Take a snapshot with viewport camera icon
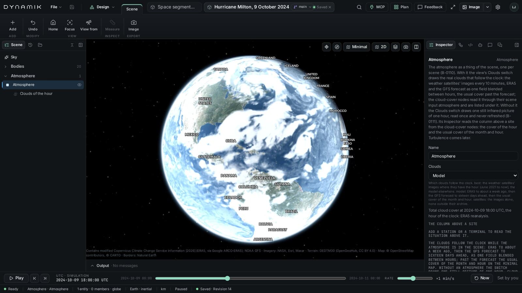 [406, 47]
